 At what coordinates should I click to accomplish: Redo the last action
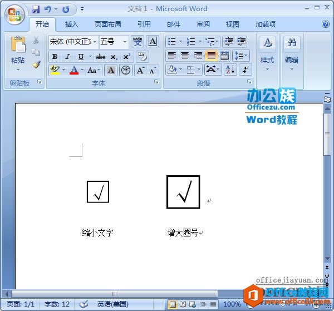point(66,9)
